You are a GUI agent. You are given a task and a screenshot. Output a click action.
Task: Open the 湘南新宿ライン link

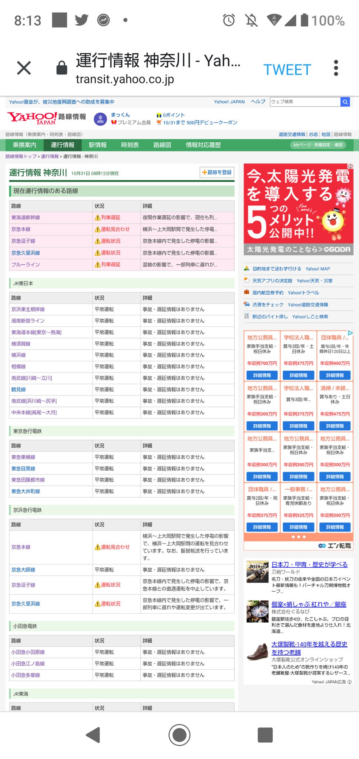pos(28,321)
